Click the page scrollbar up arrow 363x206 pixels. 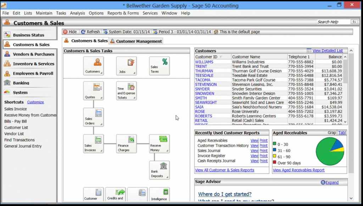(351, 50)
